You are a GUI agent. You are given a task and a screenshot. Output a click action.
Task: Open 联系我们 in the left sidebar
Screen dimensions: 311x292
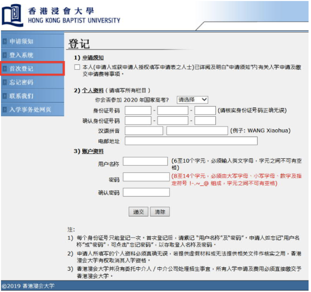click(x=22, y=96)
